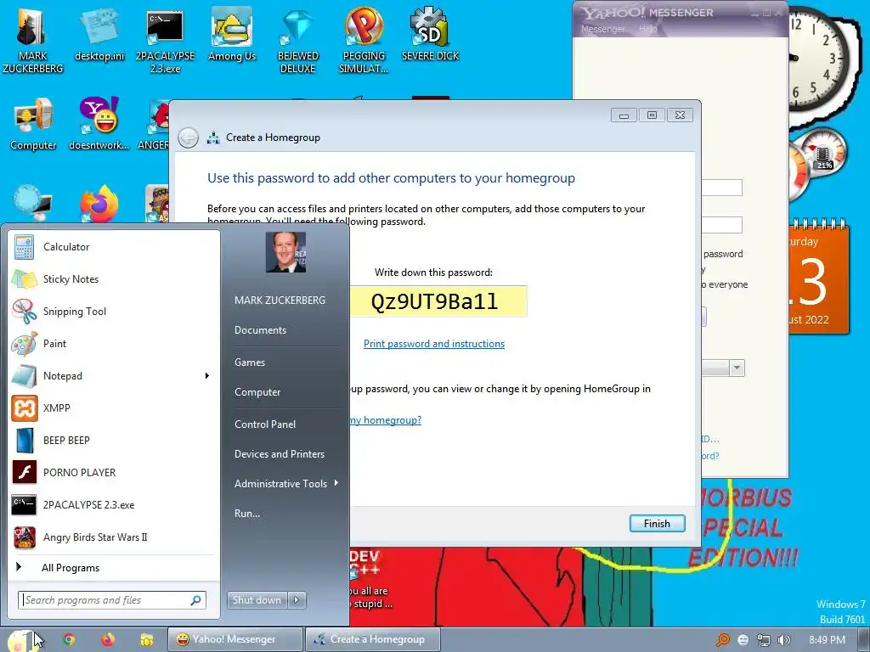Open Devices and Printers

pyautogui.click(x=279, y=454)
